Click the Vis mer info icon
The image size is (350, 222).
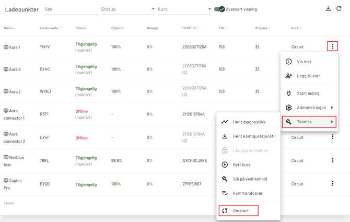[289, 62]
